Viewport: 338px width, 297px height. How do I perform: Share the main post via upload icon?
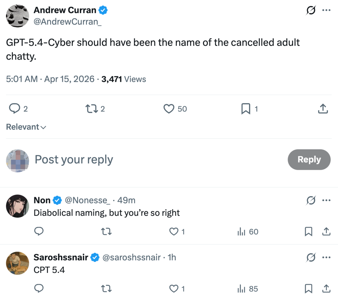tap(323, 109)
